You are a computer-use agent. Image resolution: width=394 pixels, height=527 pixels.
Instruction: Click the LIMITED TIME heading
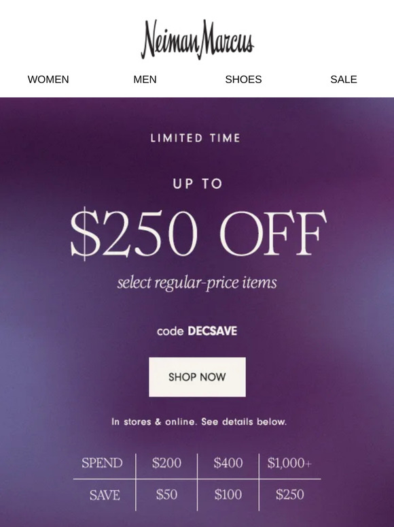(196, 138)
